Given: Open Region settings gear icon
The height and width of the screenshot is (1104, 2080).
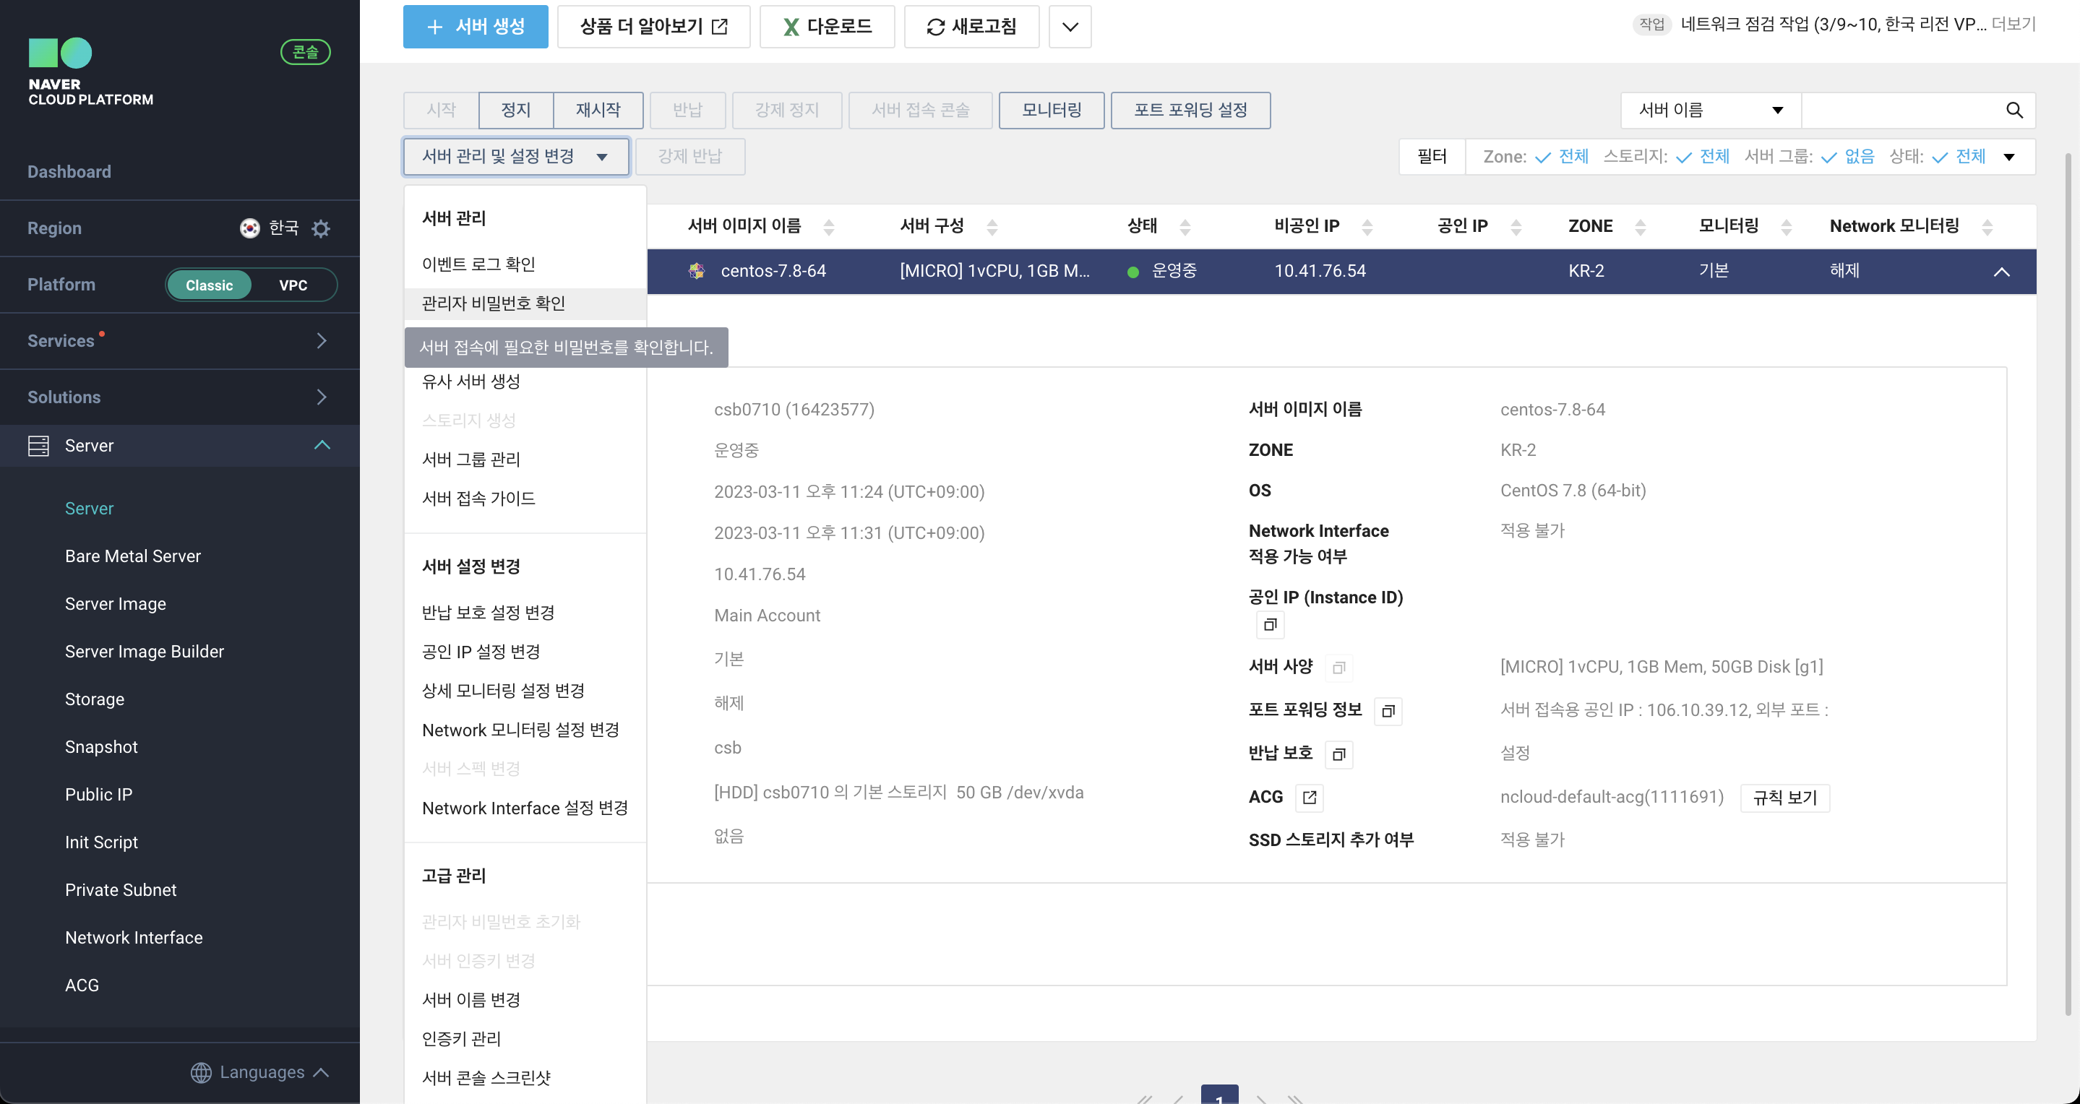Looking at the screenshot, I should 321,228.
